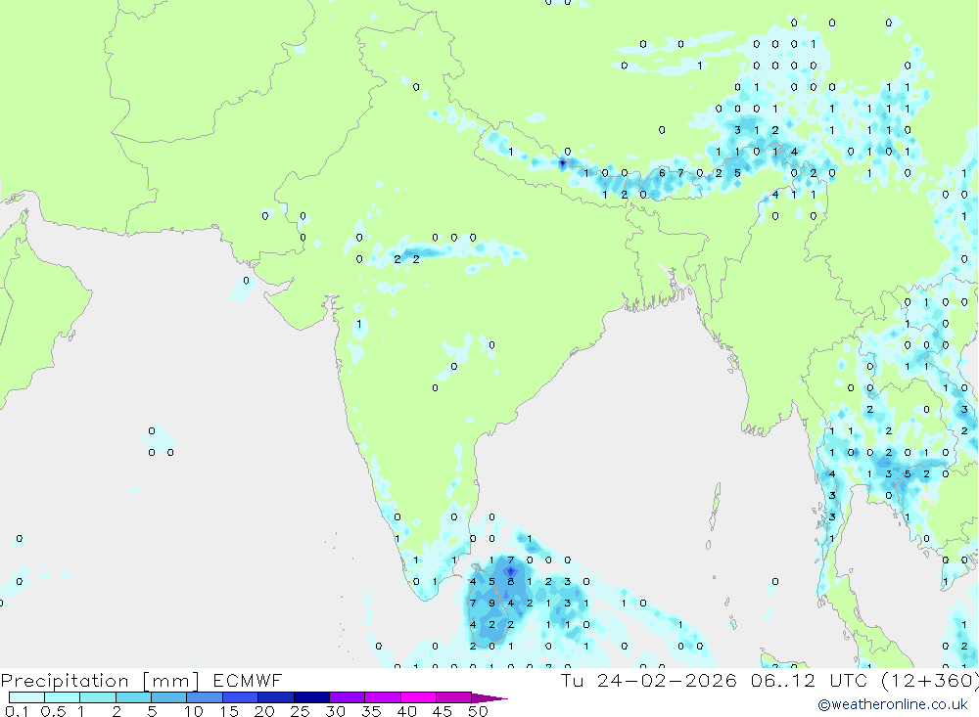Image resolution: width=979 pixels, height=717 pixels.
Task: Click the '50' legend scale label
Action: [478, 711]
